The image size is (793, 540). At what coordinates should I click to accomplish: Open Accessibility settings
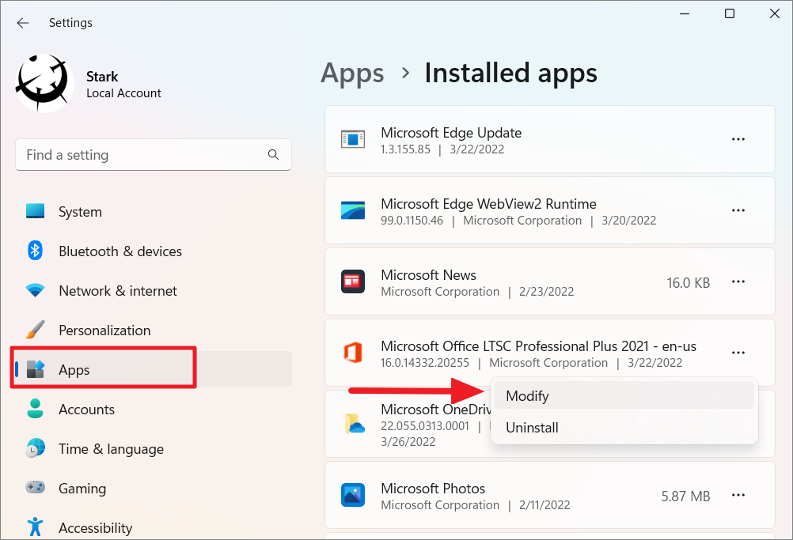(95, 527)
